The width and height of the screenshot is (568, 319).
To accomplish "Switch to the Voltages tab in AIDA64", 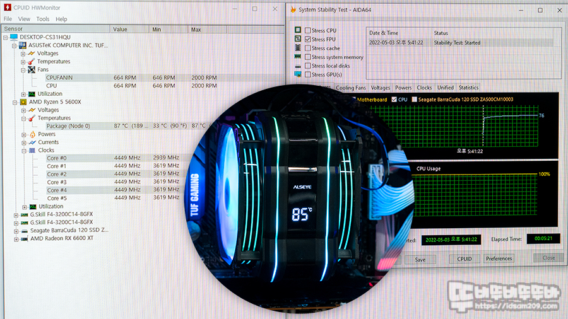I will (381, 88).
